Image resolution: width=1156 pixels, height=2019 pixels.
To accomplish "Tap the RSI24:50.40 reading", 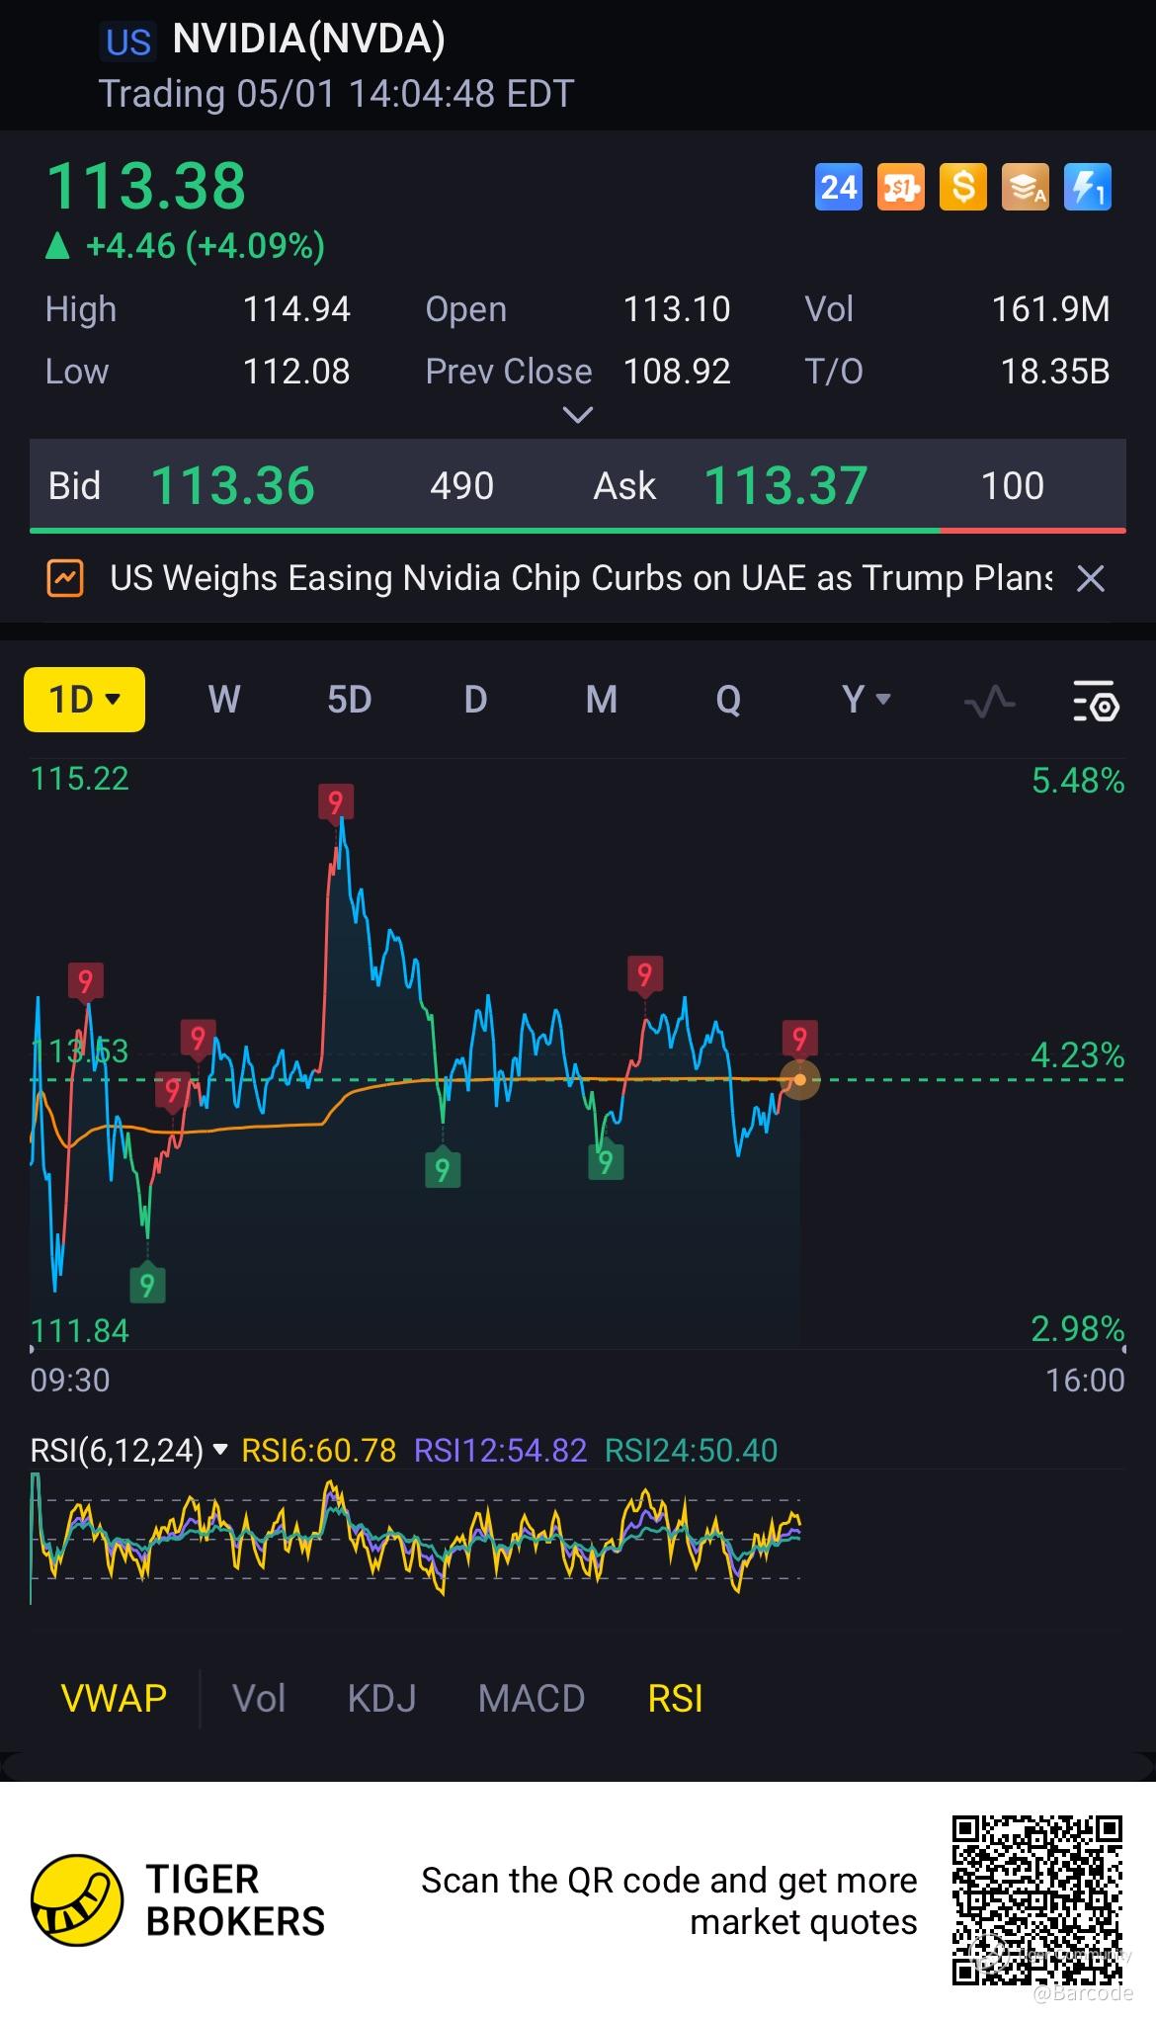I will click(691, 1450).
